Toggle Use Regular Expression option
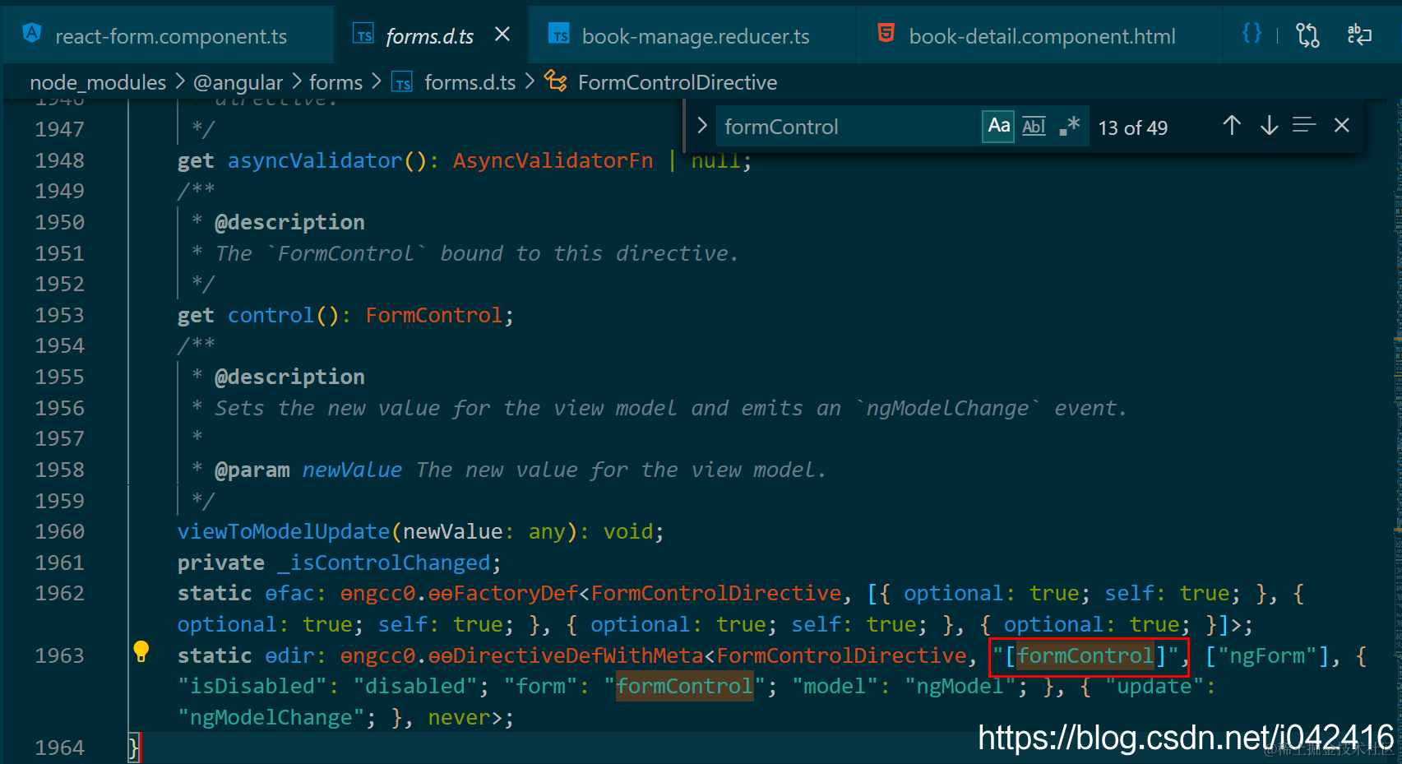The height and width of the screenshot is (764, 1402). [1069, 126]
